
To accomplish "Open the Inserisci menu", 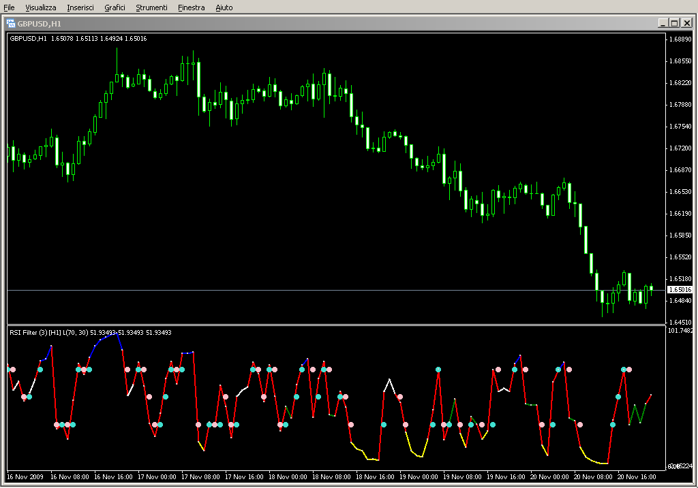I will (80, 7).
